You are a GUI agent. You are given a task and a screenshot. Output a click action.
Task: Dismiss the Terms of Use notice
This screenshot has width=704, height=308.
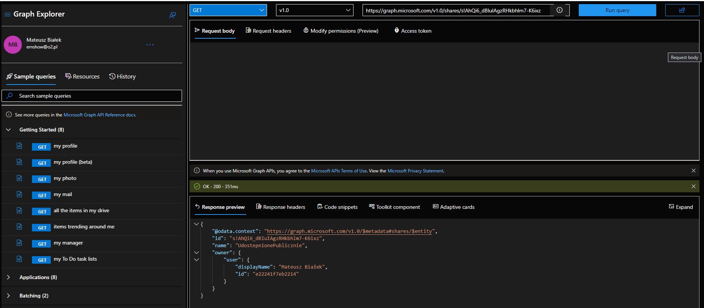(x=693, y=171)
